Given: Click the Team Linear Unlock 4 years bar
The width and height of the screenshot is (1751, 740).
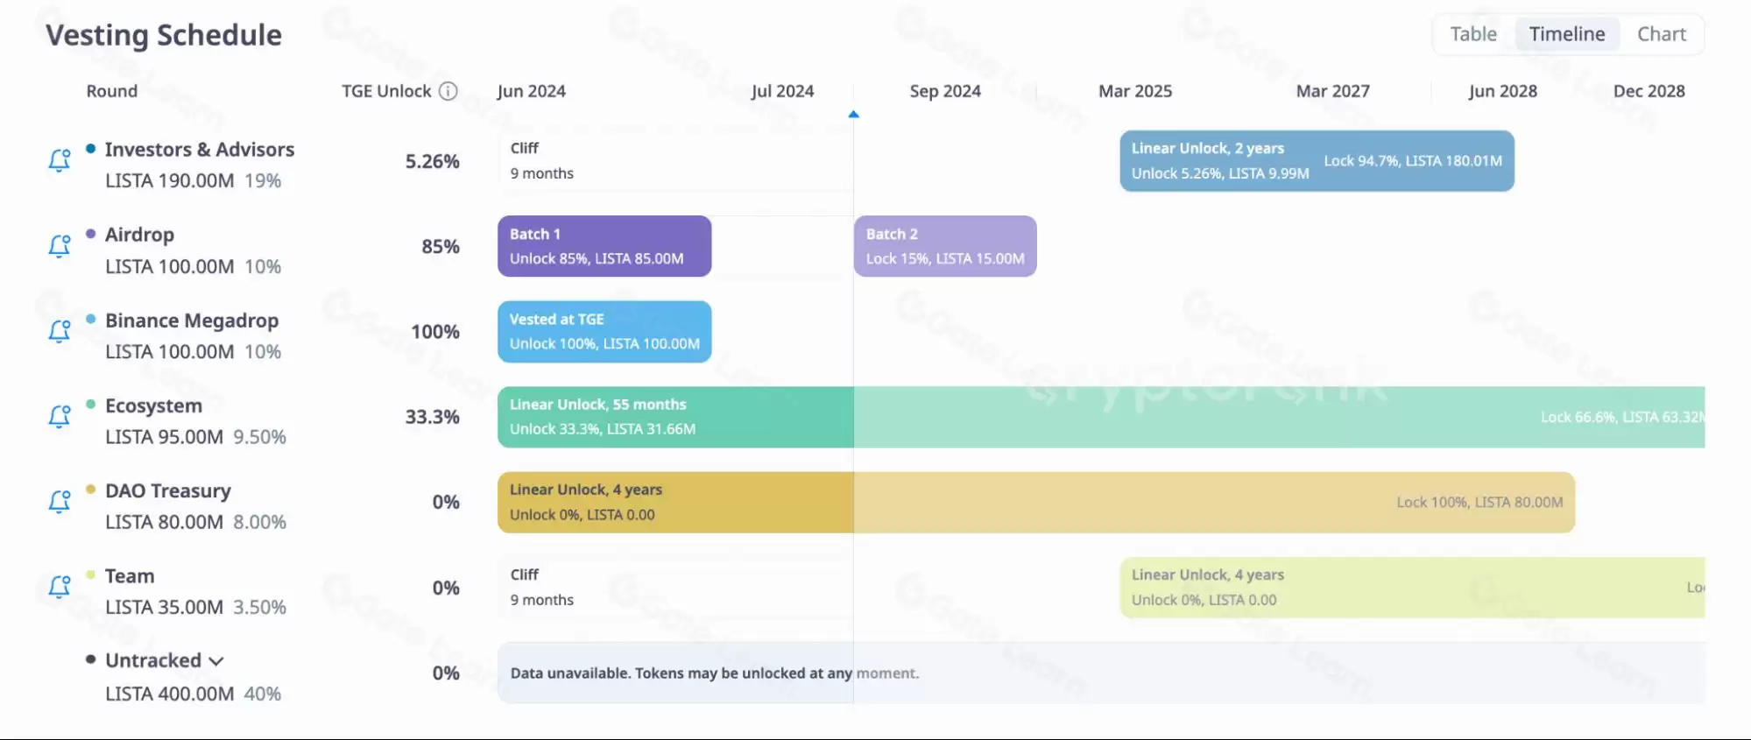Looking at the screenshot, I should (x=1410, y=588).
